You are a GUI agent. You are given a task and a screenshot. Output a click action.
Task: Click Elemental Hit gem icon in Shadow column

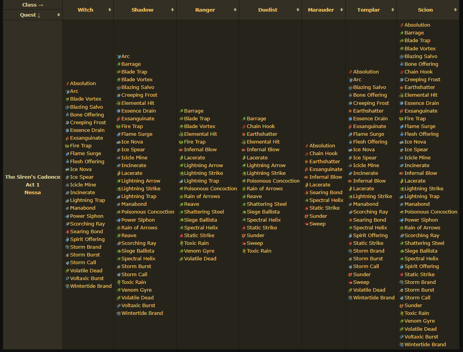coord(119,103)
